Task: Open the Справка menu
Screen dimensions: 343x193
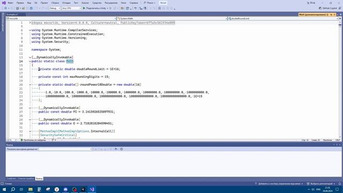Action: 133,3
